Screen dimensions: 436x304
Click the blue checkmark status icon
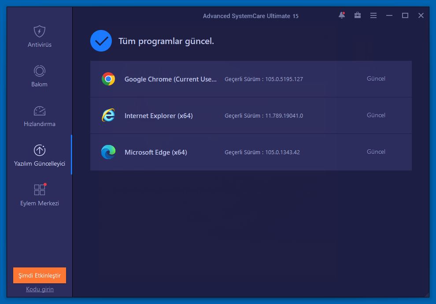[101, 41]
